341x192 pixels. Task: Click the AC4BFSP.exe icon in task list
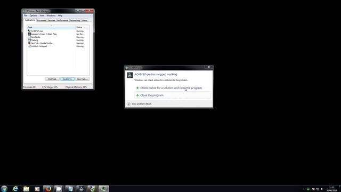coord(29,31)
